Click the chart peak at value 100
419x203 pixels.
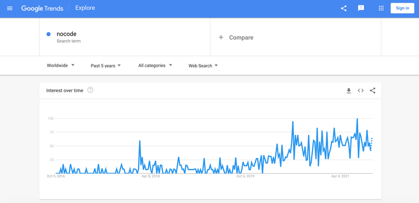click(x=357, y=119)
